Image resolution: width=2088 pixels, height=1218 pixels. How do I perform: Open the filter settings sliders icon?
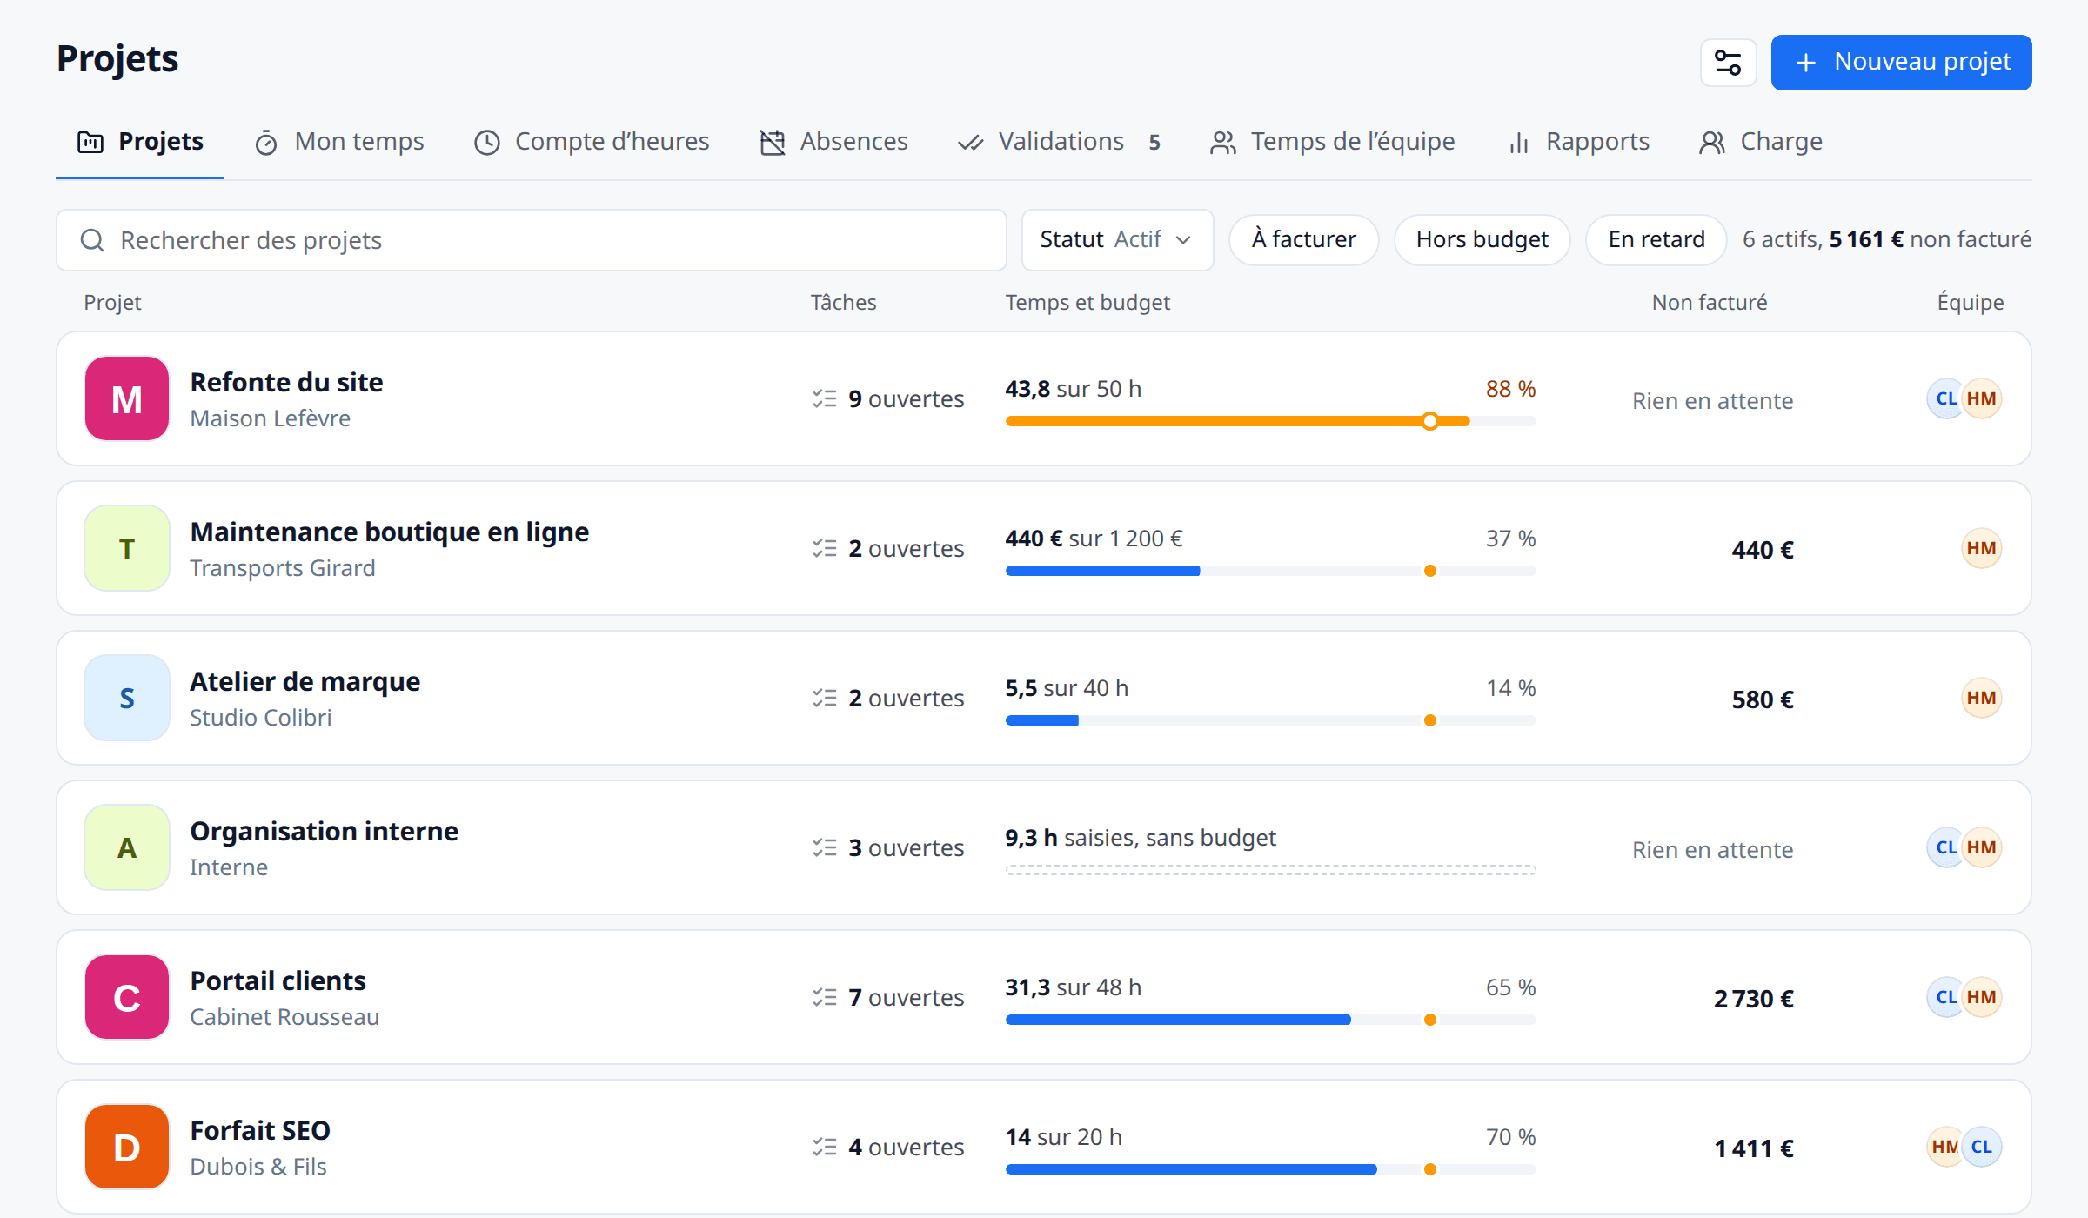pos(1728,63)
